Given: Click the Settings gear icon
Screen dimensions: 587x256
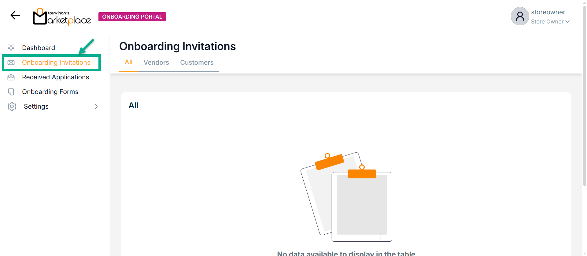Looking at the screenshot, I should pyautogui.click(x=12, y=106).
